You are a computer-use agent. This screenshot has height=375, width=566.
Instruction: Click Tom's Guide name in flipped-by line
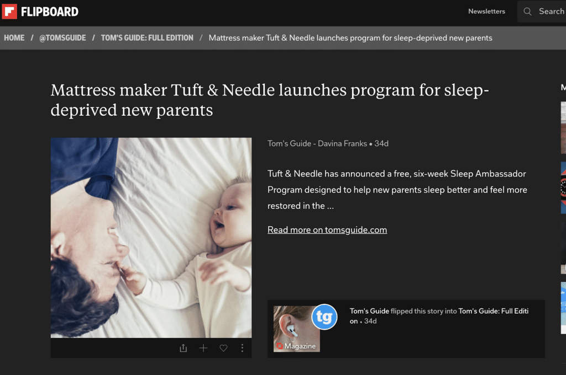369,311
